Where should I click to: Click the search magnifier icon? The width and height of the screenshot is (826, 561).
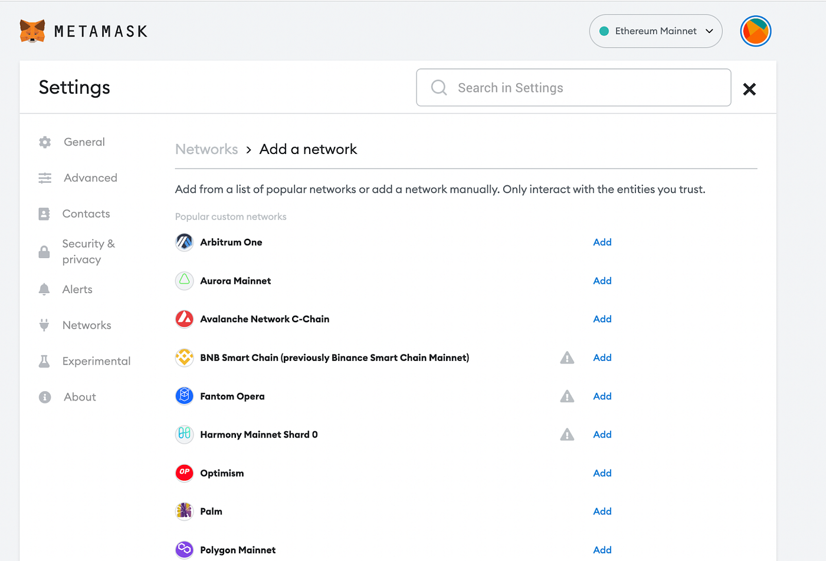[439, 88]
